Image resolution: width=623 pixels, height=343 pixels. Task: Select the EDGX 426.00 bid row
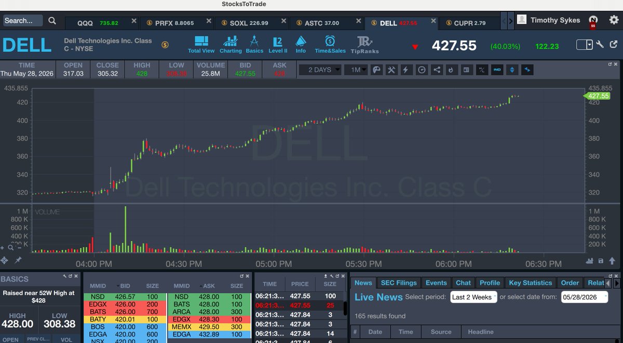pos(125,304)
